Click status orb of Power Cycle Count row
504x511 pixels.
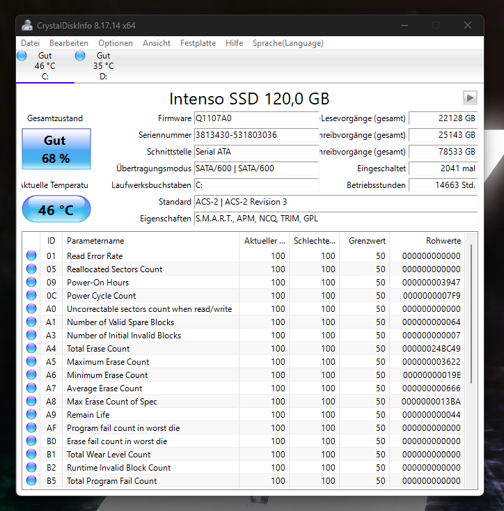pyautogui.click(x=31, y=296)
